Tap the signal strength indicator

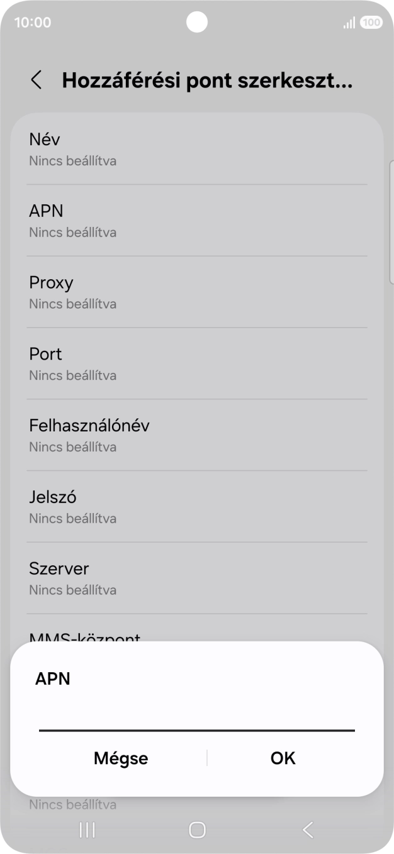point(349,22)
